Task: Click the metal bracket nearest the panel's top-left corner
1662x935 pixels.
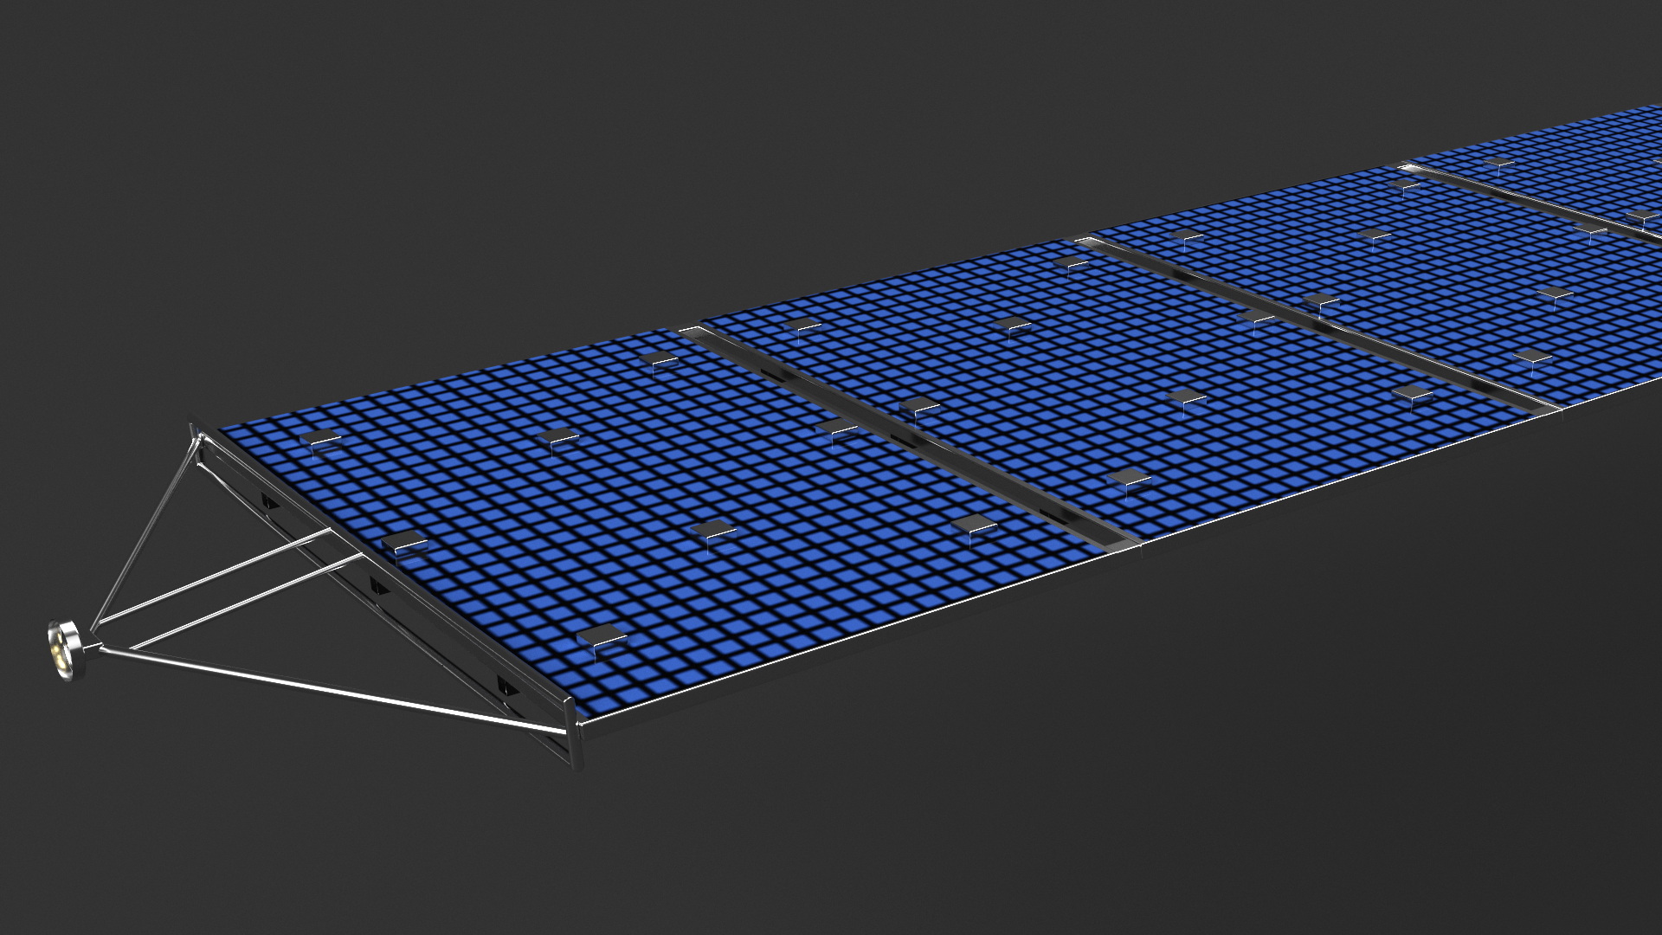Action: click(x=322, y=438)
